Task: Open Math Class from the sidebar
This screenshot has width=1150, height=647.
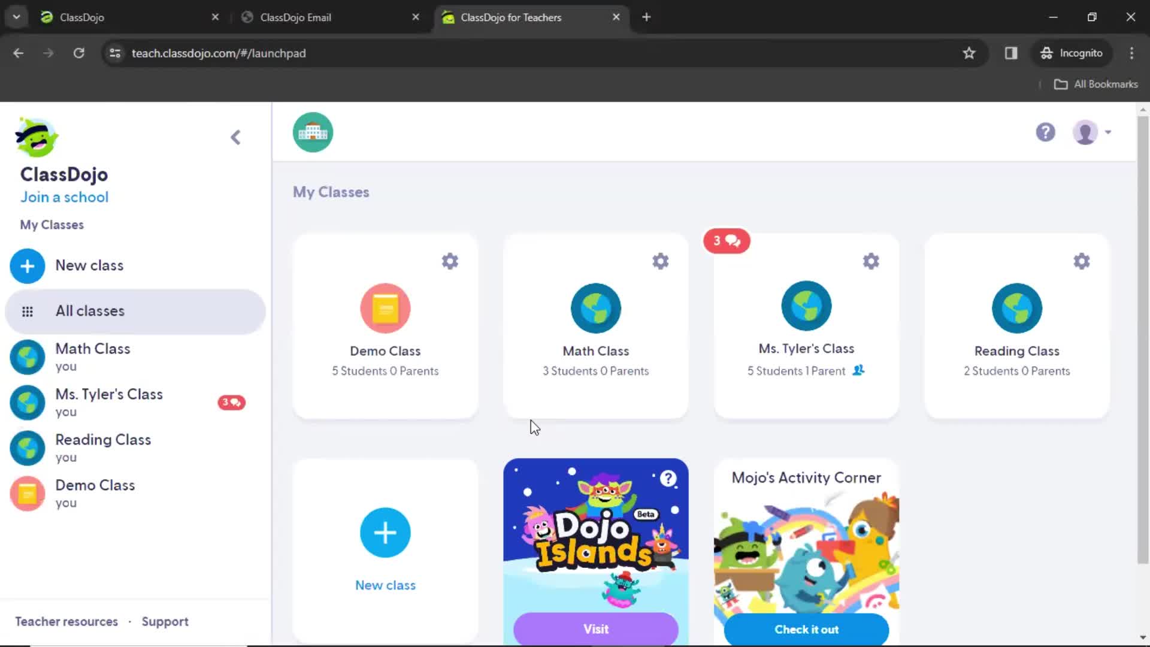Action: pyautogui.click(x=135, y=357)
